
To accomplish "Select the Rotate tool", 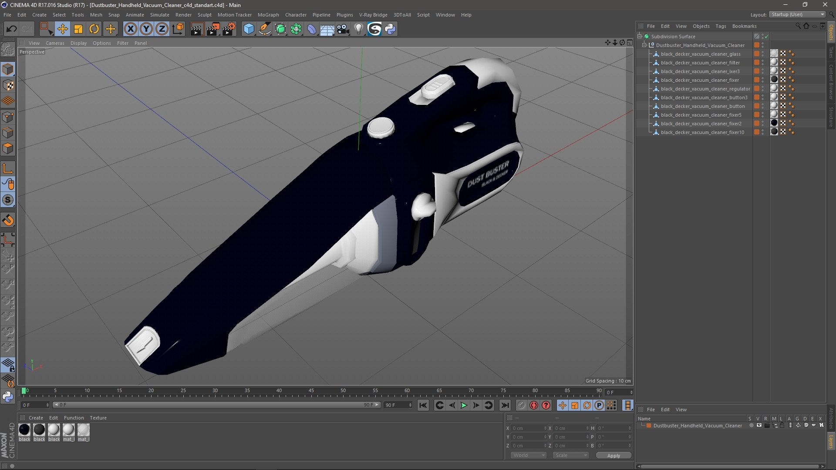I will point(94,29).
